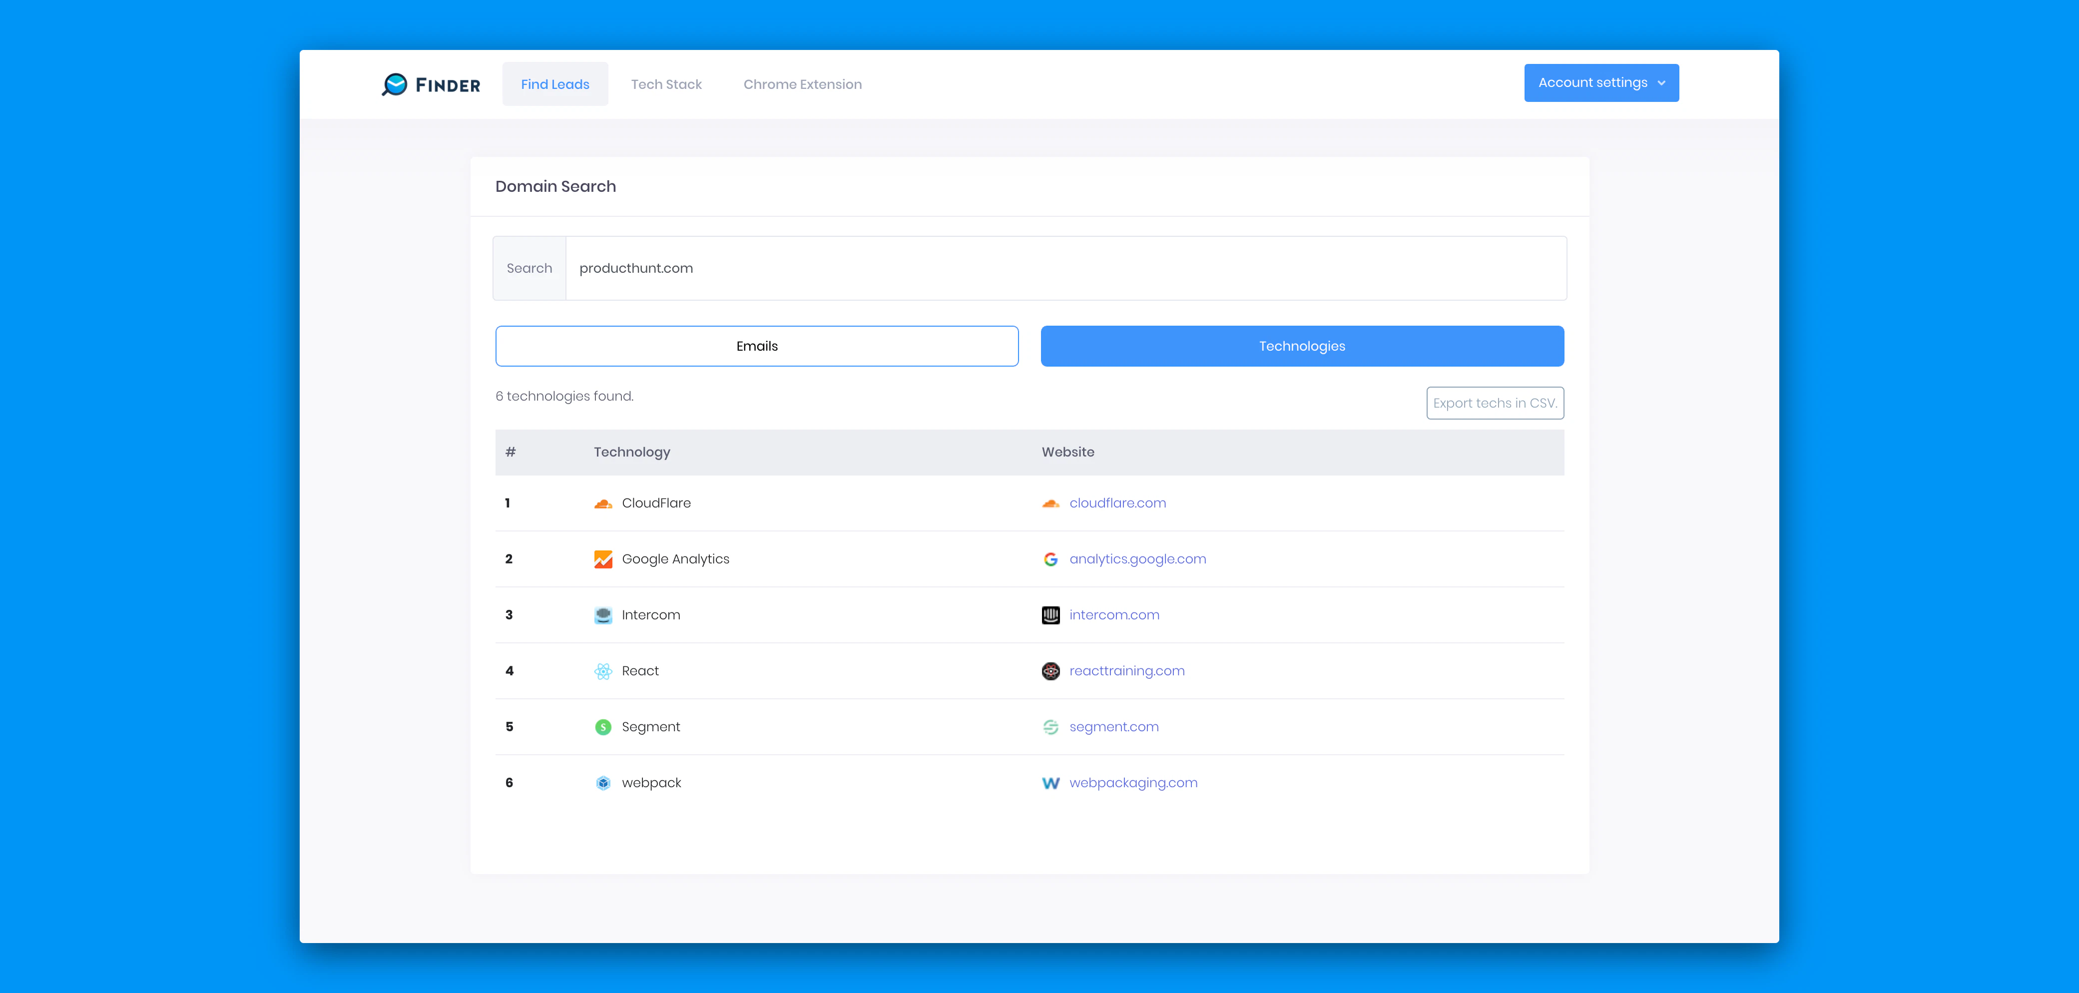
Task: Click the CloudFlare technology icon
Action: click(x=603, y=504)
